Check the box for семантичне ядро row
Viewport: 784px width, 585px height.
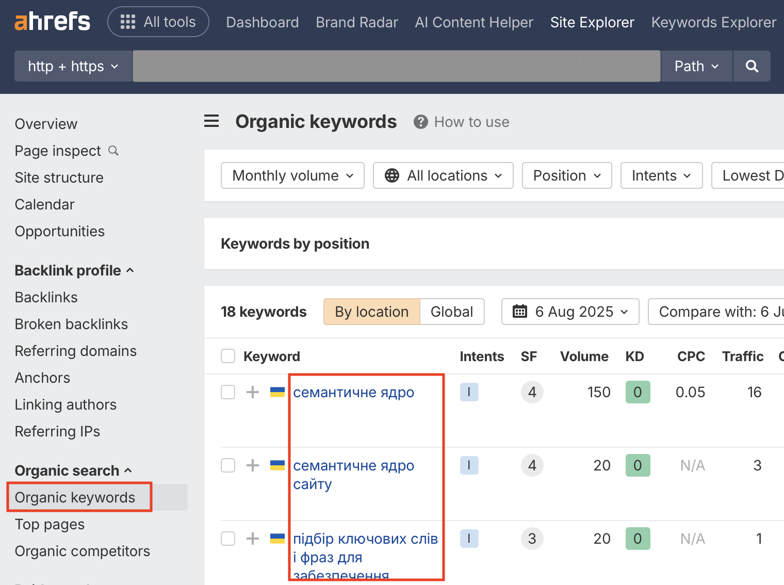pyautogui.click(x=228, y=392)
